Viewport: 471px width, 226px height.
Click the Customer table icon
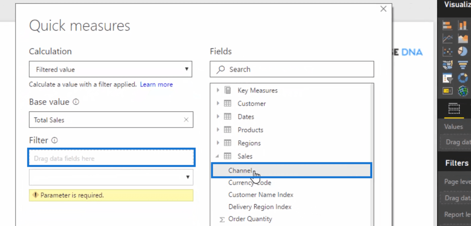228,103
